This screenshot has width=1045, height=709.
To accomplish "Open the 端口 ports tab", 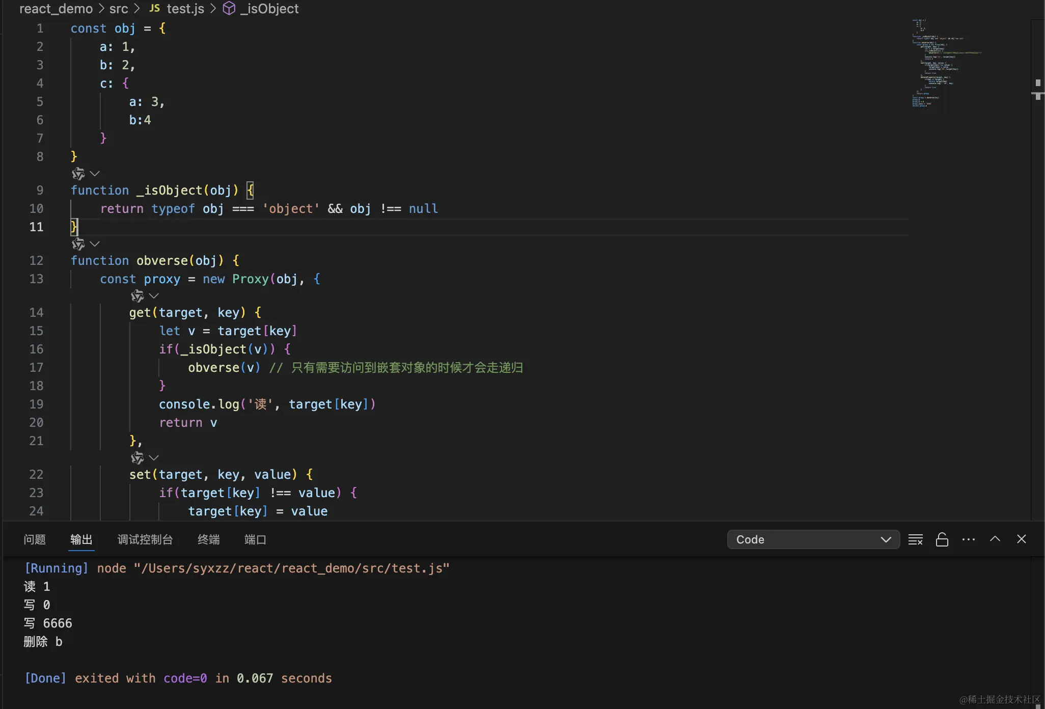I will pyautogui.click(x=255, y=539).
